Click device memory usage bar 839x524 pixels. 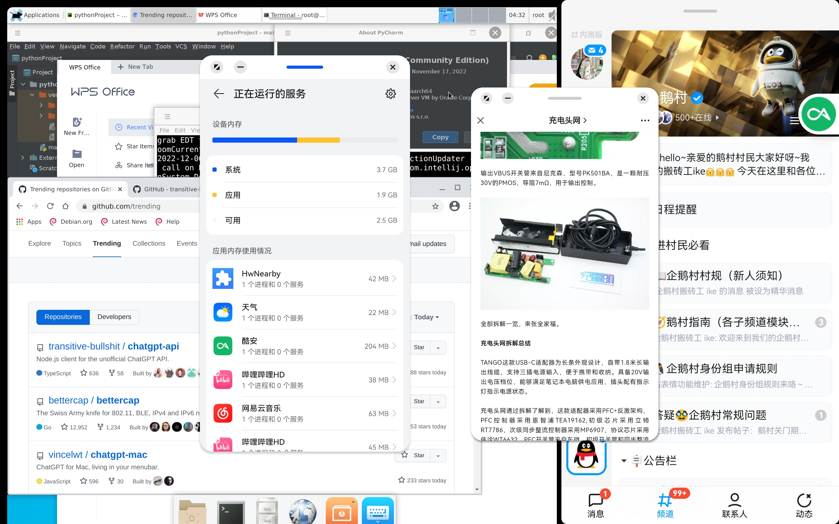304,140
